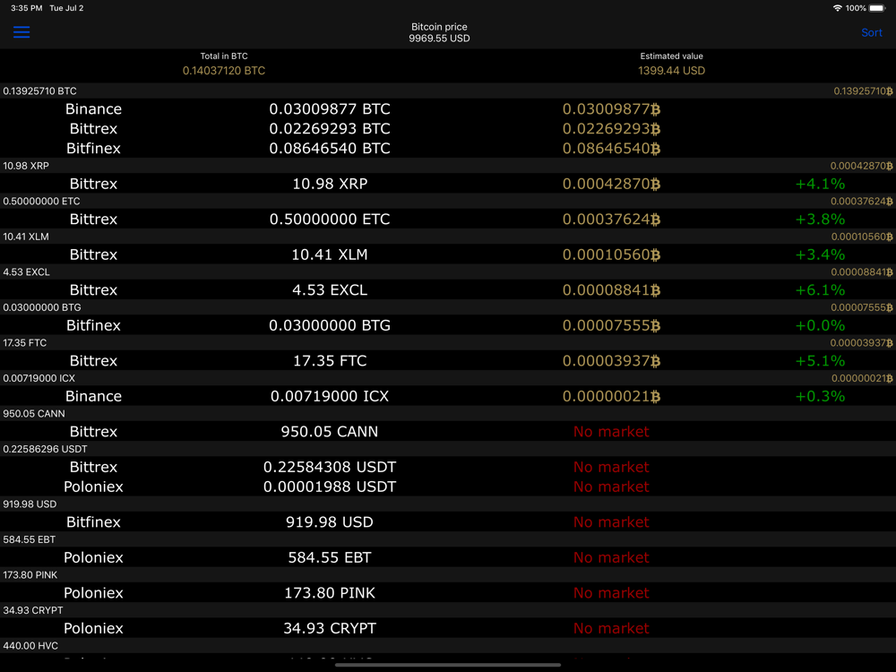Open Bittrex 950.05 CANN balance row

click(x=448, y=432)
